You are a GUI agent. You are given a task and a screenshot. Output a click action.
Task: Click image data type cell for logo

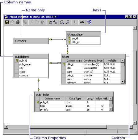[75, 106]
